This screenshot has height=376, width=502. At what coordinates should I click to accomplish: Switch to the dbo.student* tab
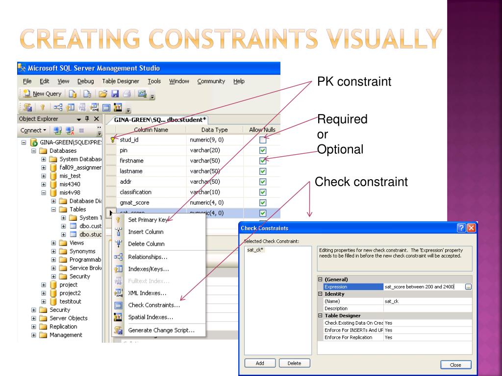tap(160, 120)
